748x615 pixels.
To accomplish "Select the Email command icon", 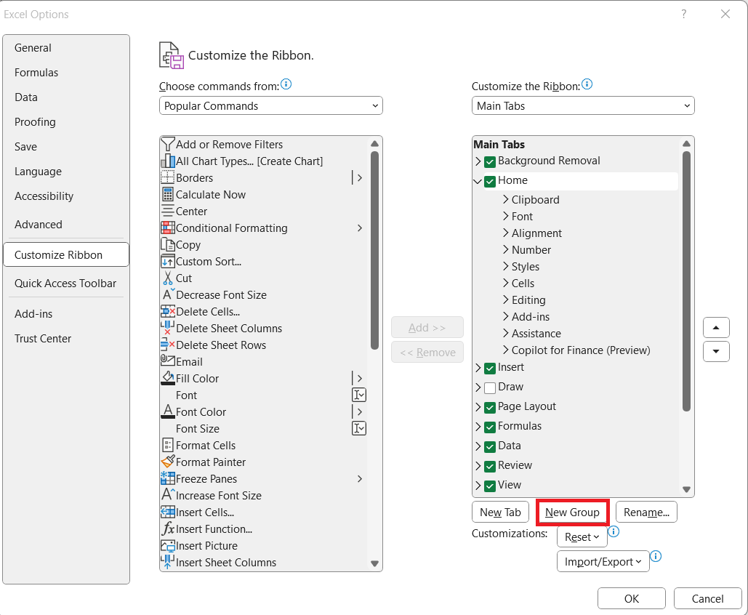I will pyautogui.click(x=167, y=361).
